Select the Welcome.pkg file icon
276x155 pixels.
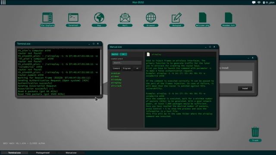203,19
